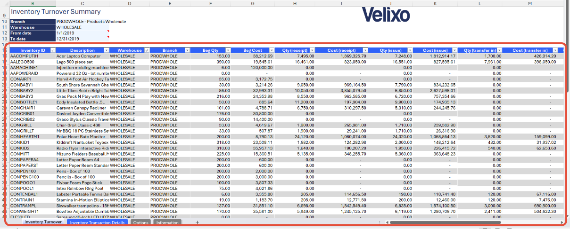Select the CONTRAMPL inventory ID cell
Screen dimensions: 570x229
tap(33, 205)
